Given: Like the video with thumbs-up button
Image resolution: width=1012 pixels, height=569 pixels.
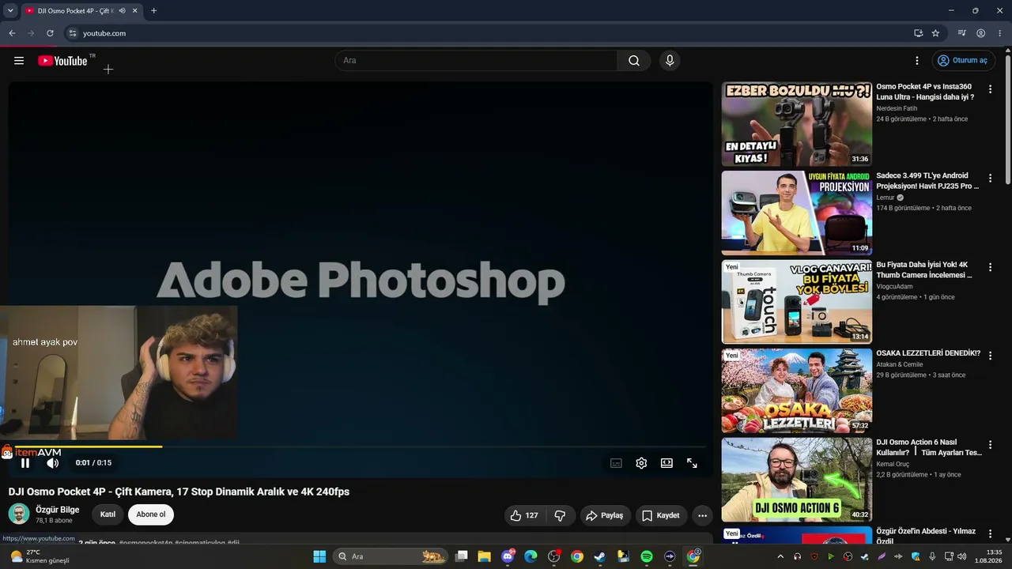Looking at the screenshot, I should (x=524, y=515).
